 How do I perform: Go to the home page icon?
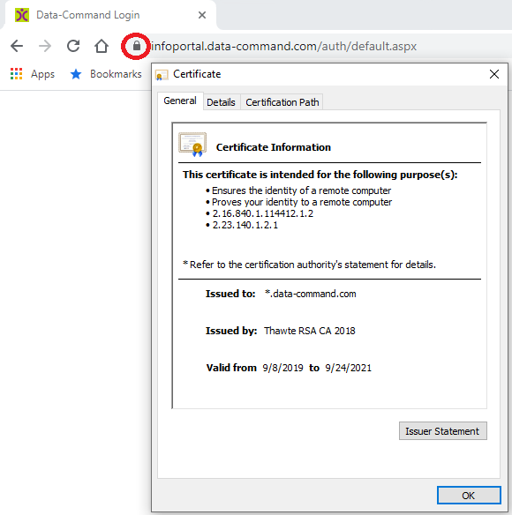(x=102, y=46)
